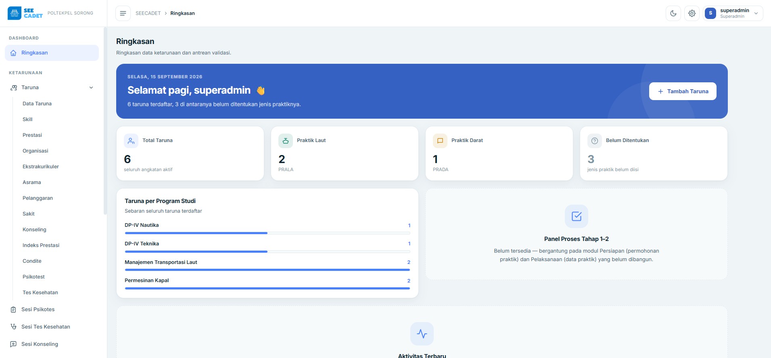Click the Taruna users icon in sidebar
Image resolution: width=771 pixels, height=358 pixels.
(x=14, y=88)
